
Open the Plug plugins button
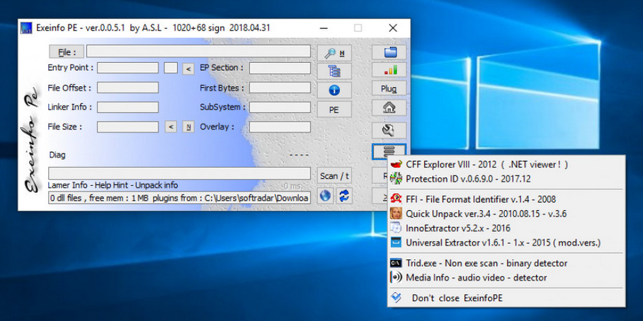coord(389,89)
